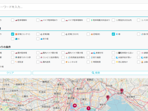The width and height of the screenshot is (148, 111).
Task: Click the beach icon beside 足場(砂)
Action: [x=92, y=34]
